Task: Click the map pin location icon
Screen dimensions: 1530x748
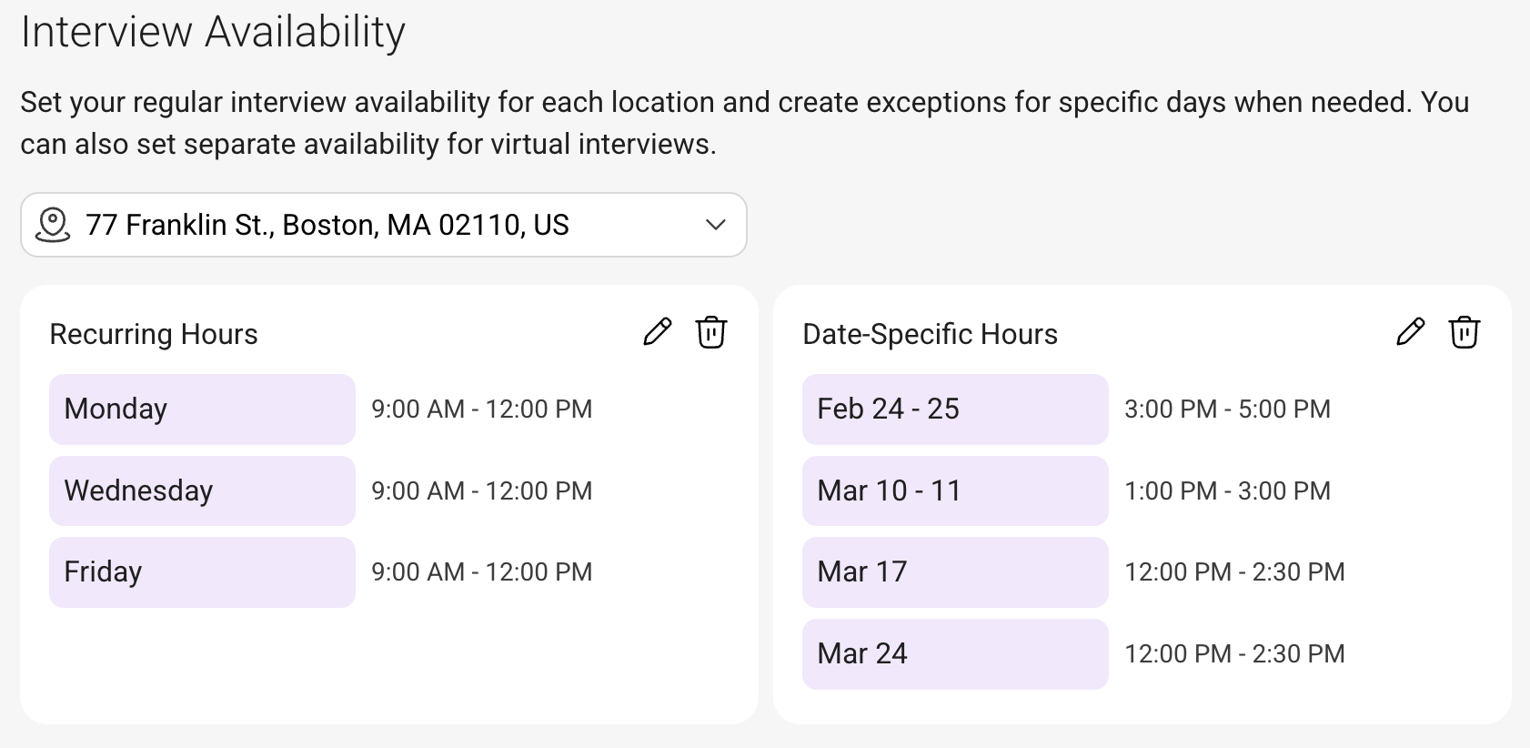Action: click(53, 225)
